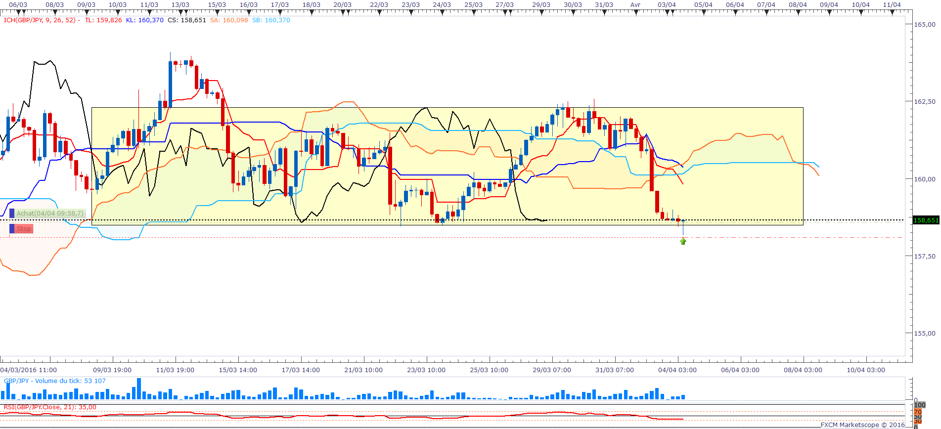Click the 09/03 19:00 bottom time label
This screenshot has width=941, height=429.
tap(112, 370)
